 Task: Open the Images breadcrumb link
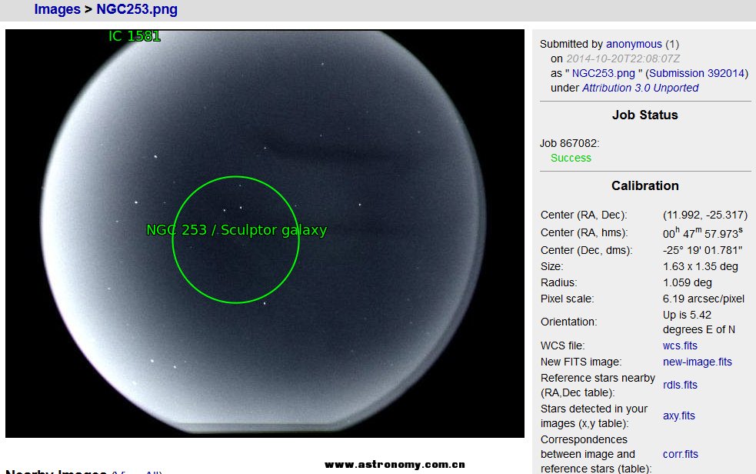coord(57,10)
